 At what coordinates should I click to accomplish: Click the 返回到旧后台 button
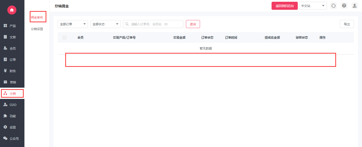point(284,6)
